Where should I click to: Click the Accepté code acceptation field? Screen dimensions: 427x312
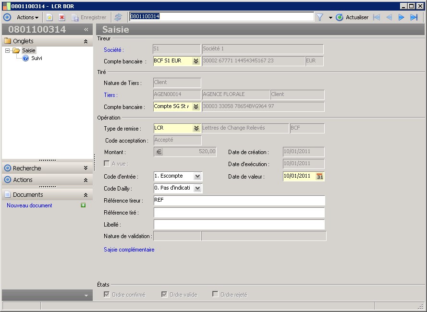(x=178, y=140)
